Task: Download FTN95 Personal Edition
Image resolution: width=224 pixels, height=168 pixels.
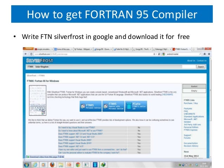Action: (91, 106)
